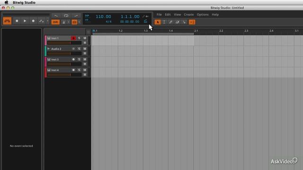Open the metronome settings dropdown arrow

click(x=68, y=22)
